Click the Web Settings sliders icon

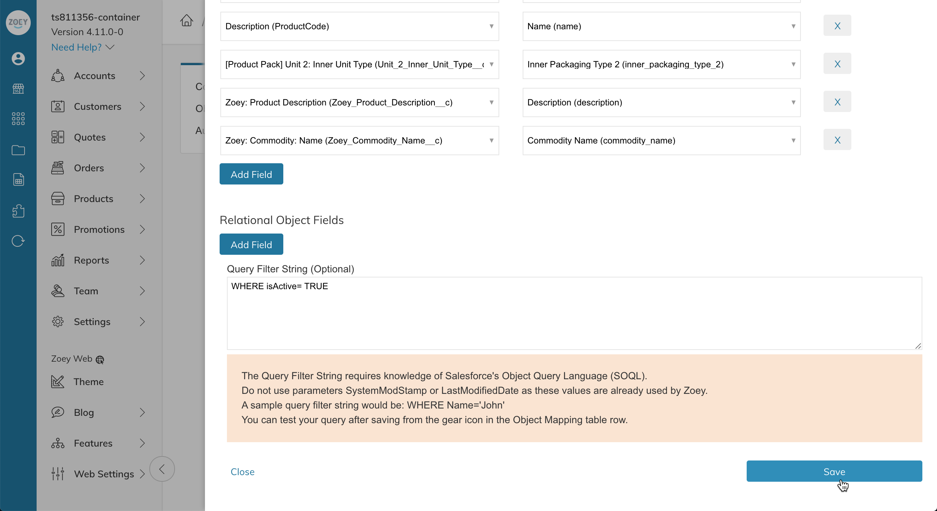point(57,474)
